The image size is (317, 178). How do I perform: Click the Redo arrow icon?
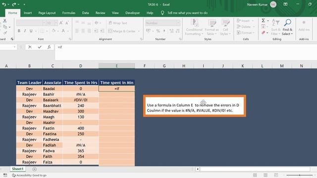tap(14, 4)
